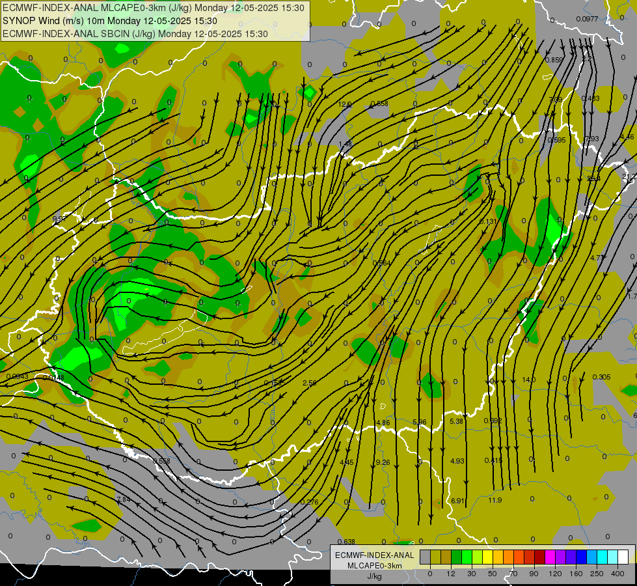This screenshot has height=586, width=637.
Task: Click the map value 25.4
Action: (593, 178)
